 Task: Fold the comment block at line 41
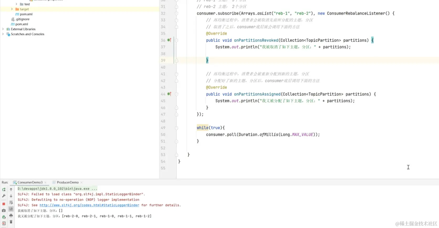(176, 74)
